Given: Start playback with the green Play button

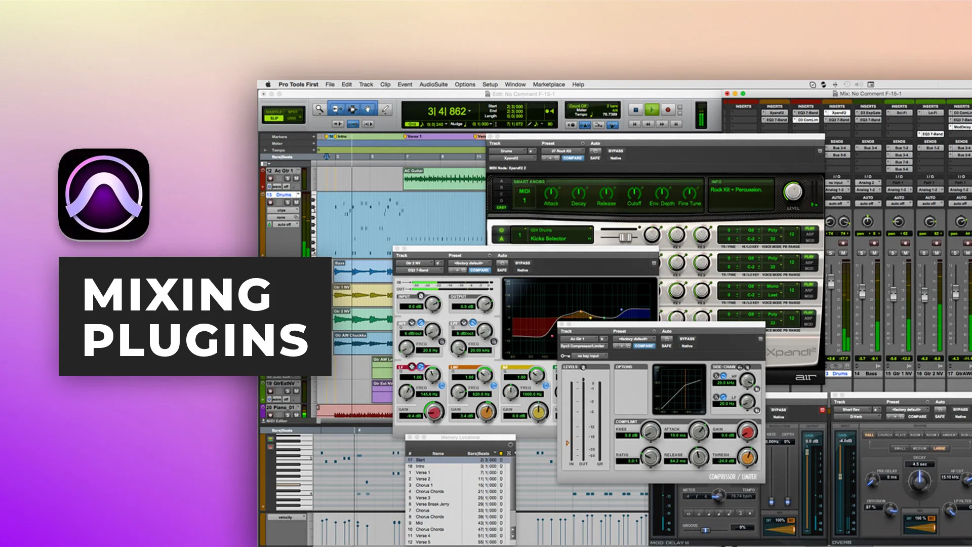Looking at the screenshot, I should [652, 109].
